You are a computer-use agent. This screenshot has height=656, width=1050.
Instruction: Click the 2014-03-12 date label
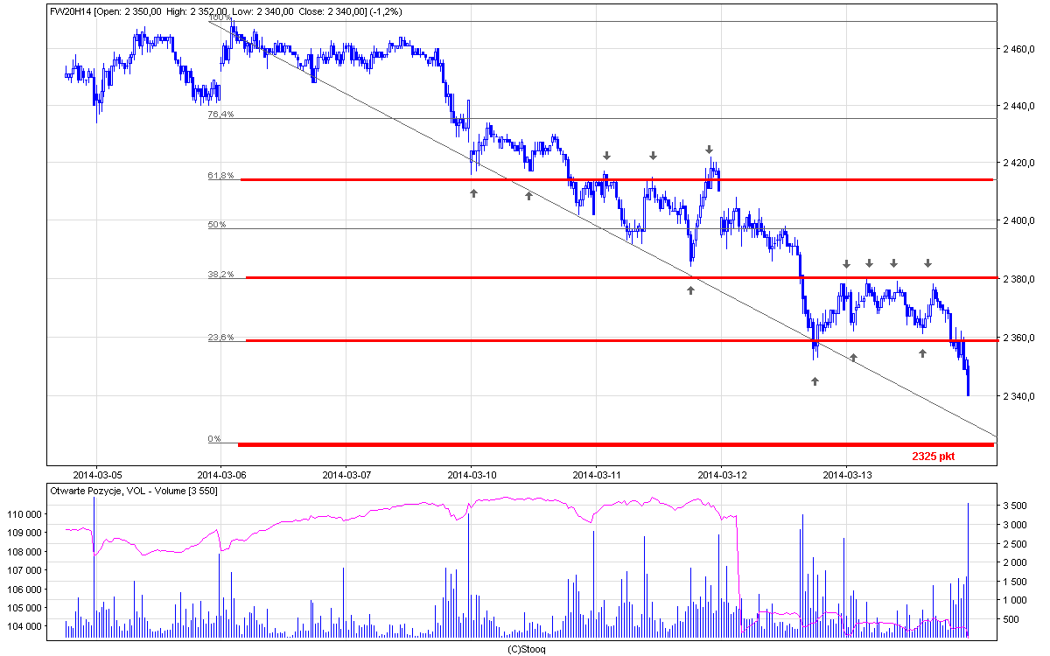click(722, 475)
